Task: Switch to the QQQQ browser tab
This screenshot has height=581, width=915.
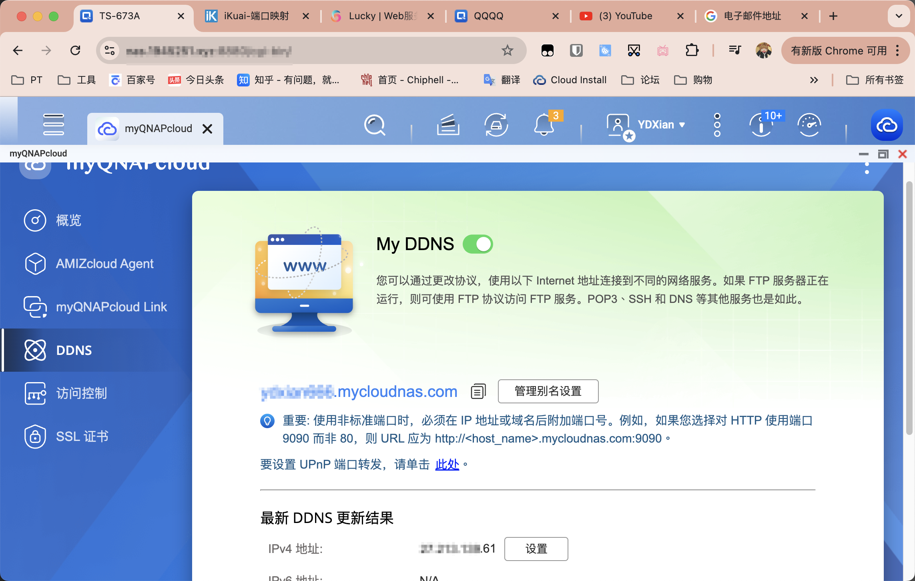Action: (x=508, y=16)
